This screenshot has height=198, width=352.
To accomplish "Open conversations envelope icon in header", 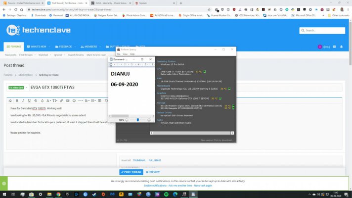I will click(334, 47).
